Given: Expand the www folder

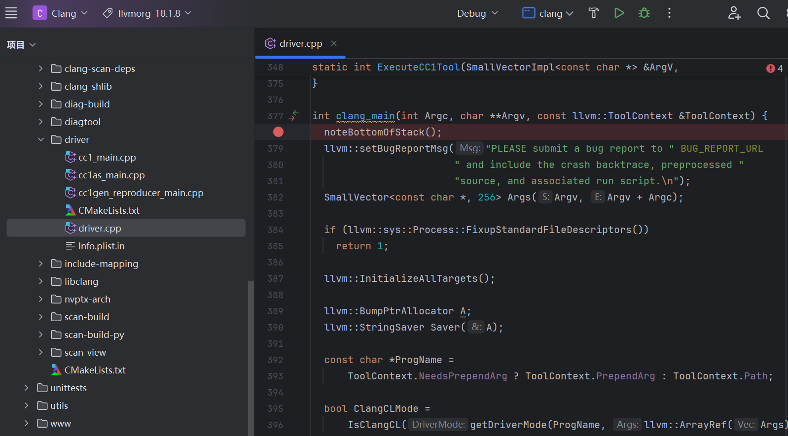Looking at the screenshot, I should [x=27, y=423].
